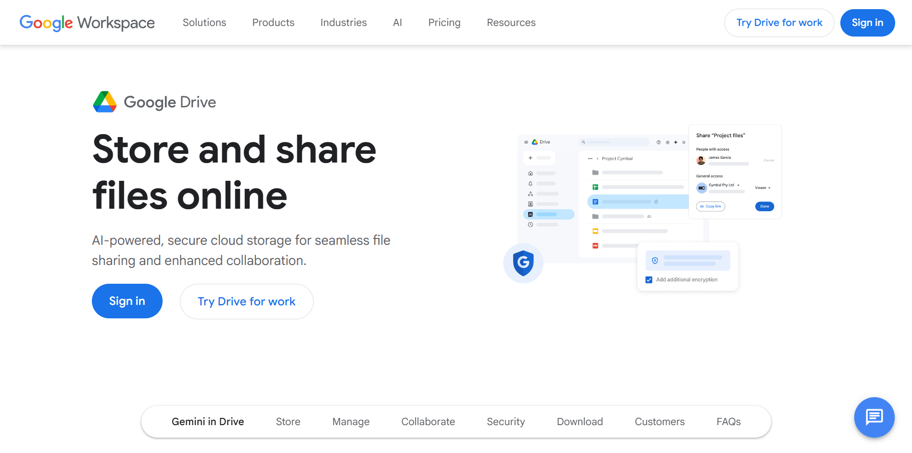Go to the Pricing page
Screen dimensions: 912x453
[444, 23]
